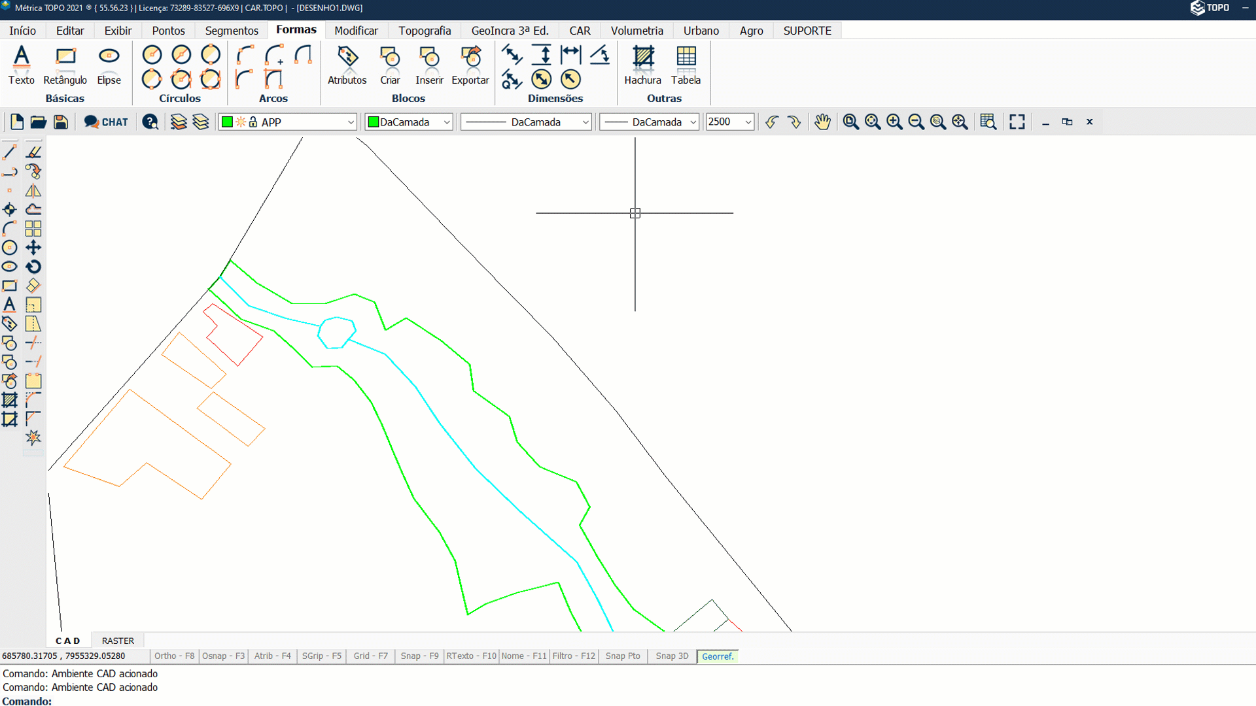Select the move tool in left toolbar
The height and width of the screenshot is (706, 1256).
pos(33,248)
